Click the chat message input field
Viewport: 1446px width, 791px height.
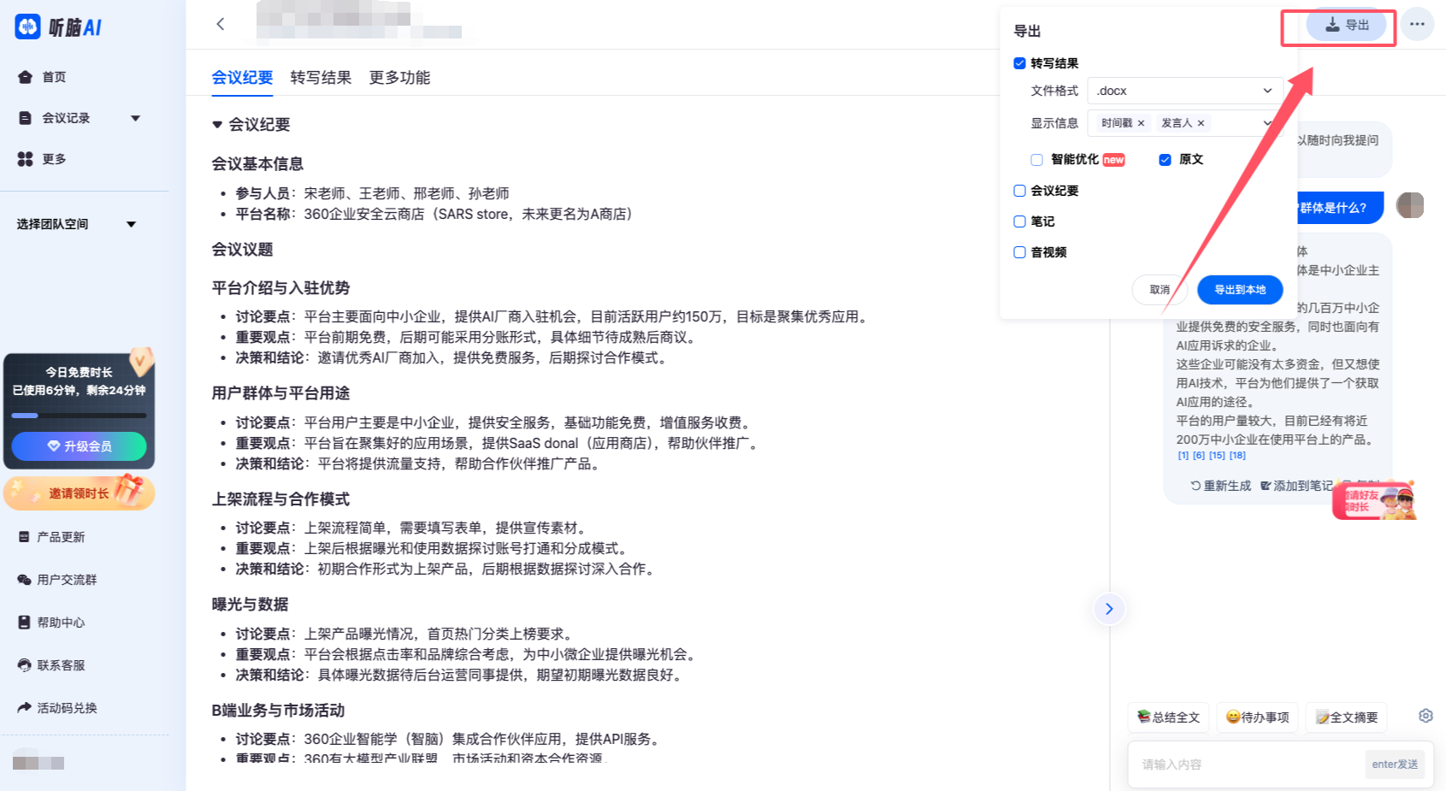tap(1248, 764)
